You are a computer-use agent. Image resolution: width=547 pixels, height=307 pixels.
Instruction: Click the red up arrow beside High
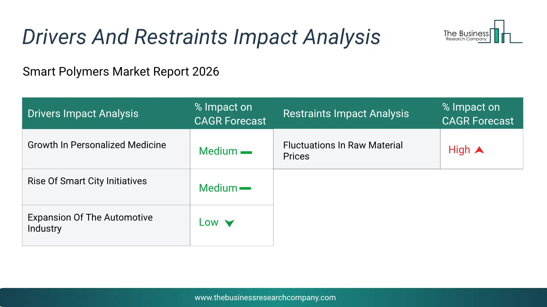(479, 150)
